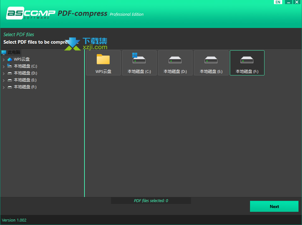Click the ASCOMP Software logo

[31, 13]
